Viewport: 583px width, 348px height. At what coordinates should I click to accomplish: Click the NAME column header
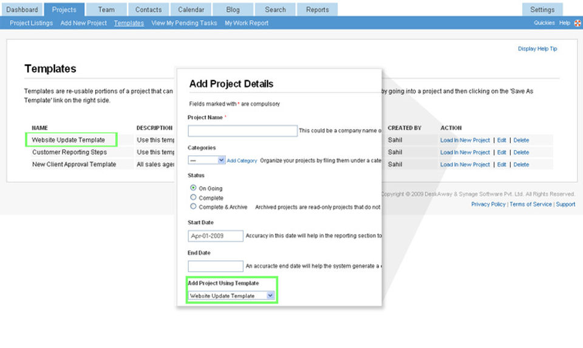[40, 128]
